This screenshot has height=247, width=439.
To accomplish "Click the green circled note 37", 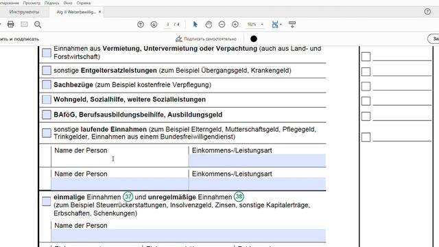I will pos(128,197).
